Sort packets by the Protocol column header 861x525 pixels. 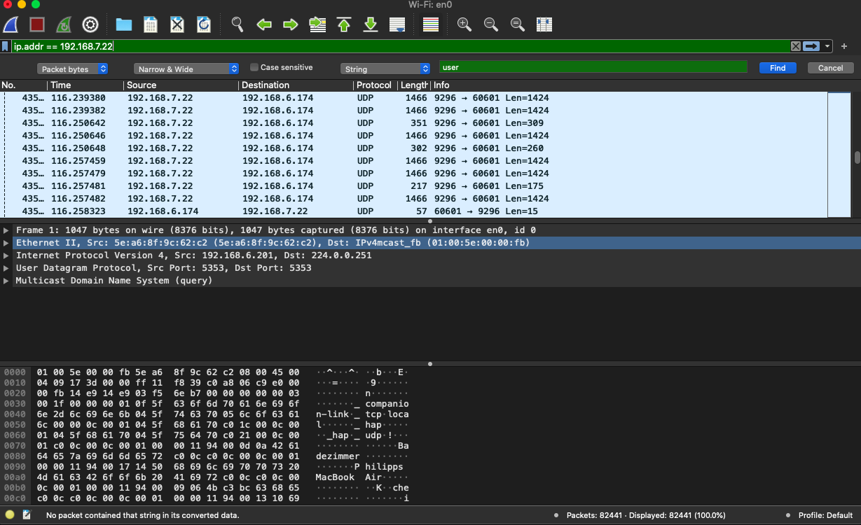click(x=373, y=85)
